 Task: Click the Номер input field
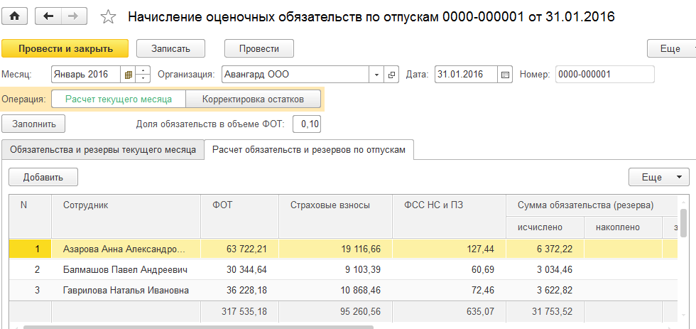point(604,74)
